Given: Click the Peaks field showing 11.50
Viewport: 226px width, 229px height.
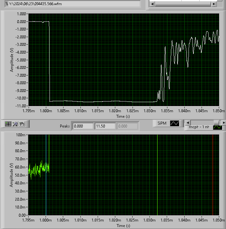Looking at the screenshot, I should point(105,126).
